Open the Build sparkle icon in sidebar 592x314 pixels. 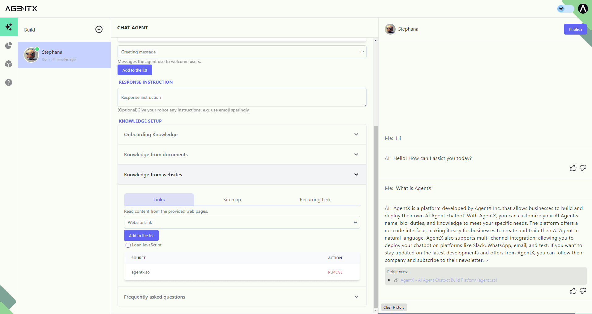pos(9,27)
